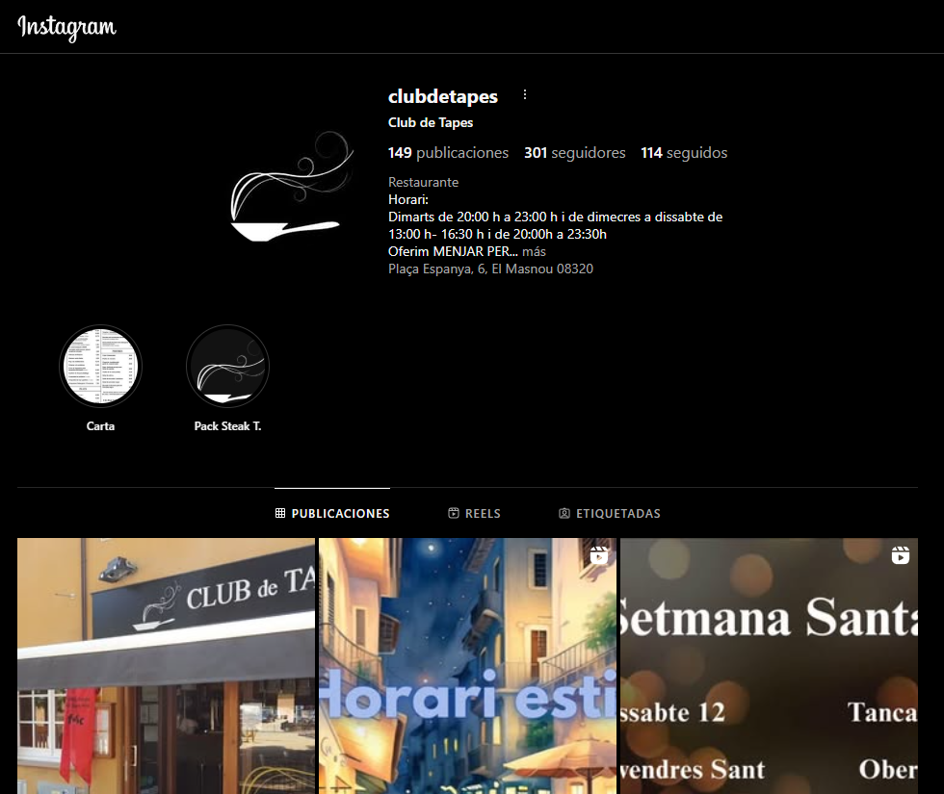
Task: Open the three-dot options menu beside clubdetapes
Action: pyautogui.click(x=525, y=95)
